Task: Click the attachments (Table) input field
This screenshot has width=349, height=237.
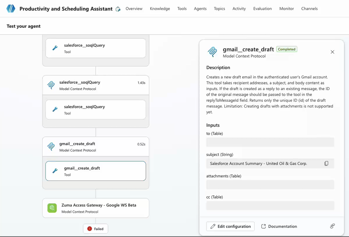Action: click(270, 185)
